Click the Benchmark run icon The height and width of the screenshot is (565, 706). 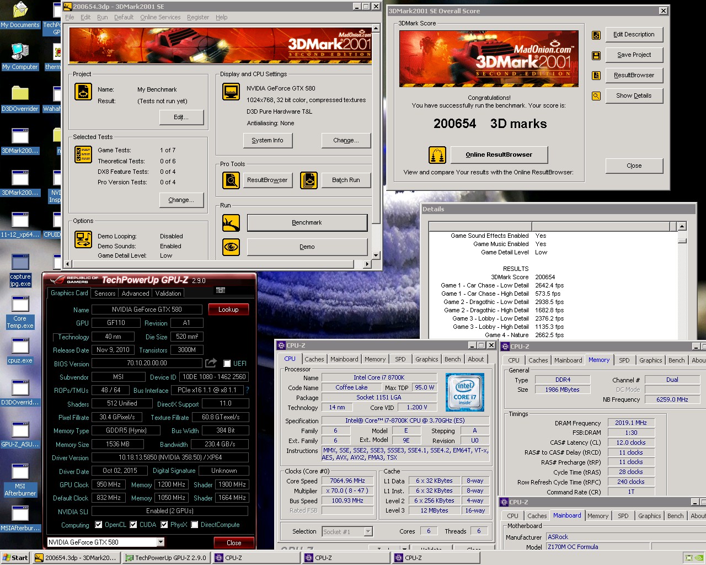(x=231, y=223)
